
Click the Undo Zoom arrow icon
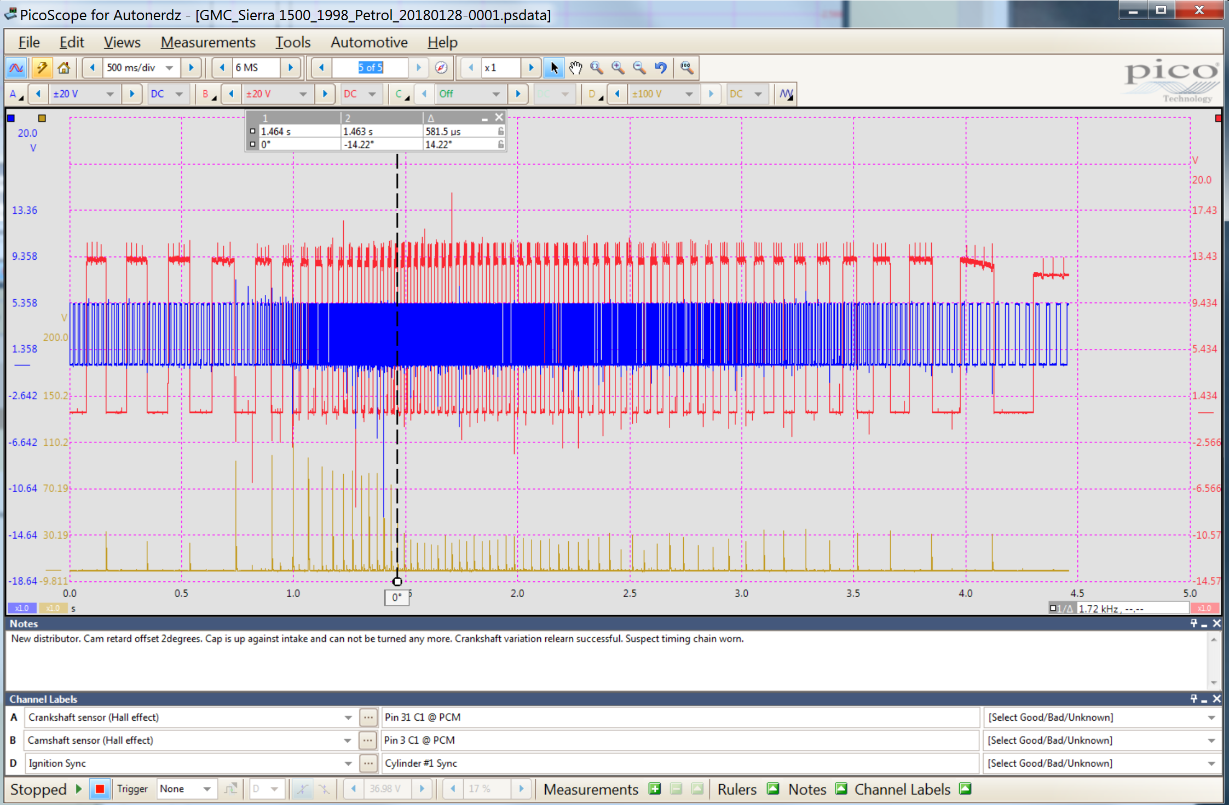coord(661,68)
